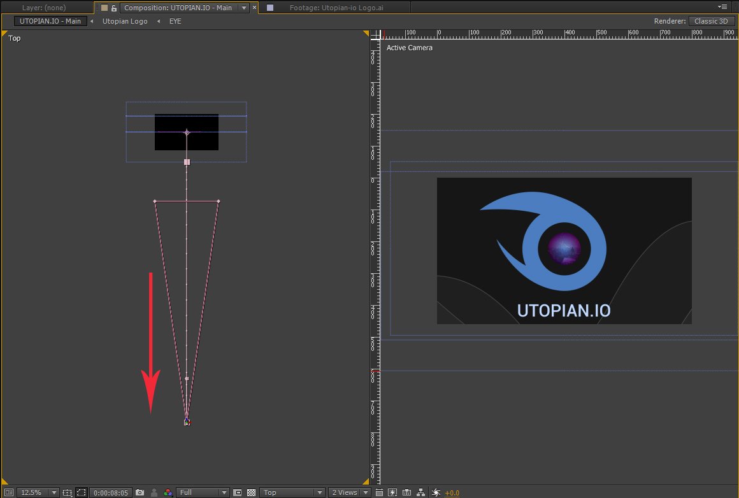The image size is (739, 498).
Task: Click the UTOPIAN.IO logo preview in Active Camera
Action: coord(564,251)
